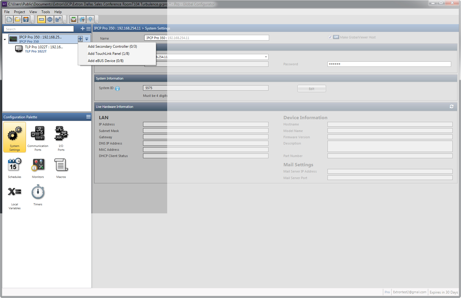Click the LAN IP Address field
This screenshot has height=298, width=461.
click(x=206, y=124)
